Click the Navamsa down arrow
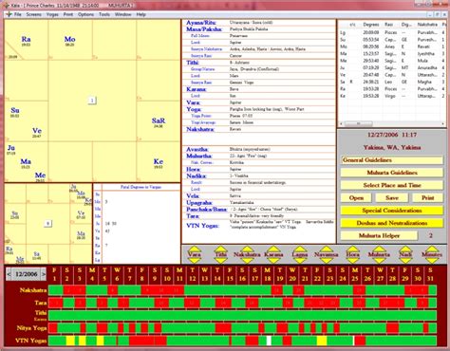Image resolution: width=450 pixels, height=351 pixels. tap(327, 260)
